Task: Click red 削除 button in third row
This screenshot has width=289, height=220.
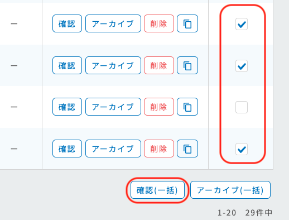Action: tap(159, 107)
